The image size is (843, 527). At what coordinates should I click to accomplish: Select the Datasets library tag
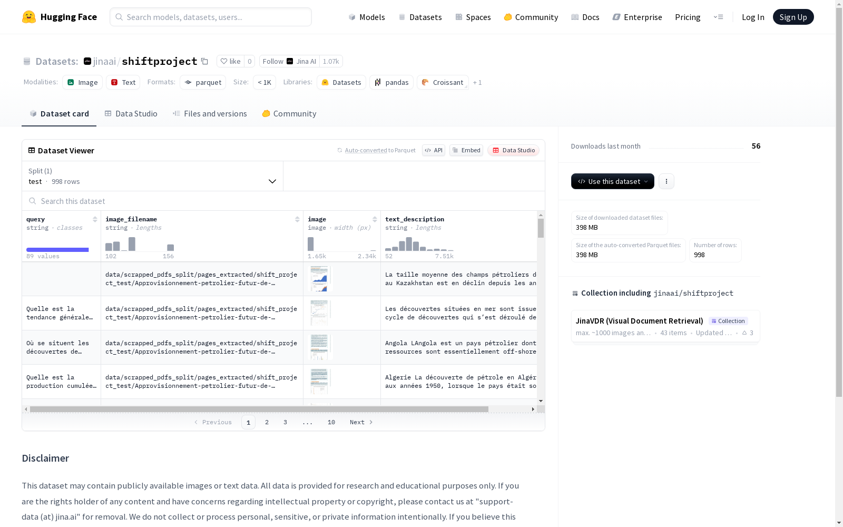tap(341, 82)
